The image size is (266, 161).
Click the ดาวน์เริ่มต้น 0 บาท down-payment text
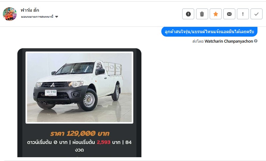pyautogui.click(x=47, y=142)
